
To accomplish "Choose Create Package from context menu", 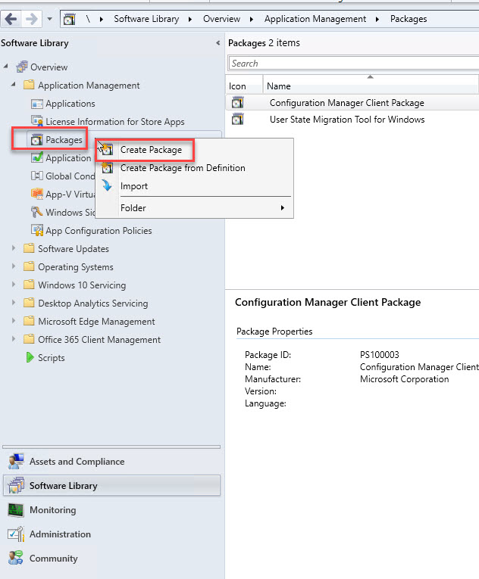I will click(x=151, y=150).
